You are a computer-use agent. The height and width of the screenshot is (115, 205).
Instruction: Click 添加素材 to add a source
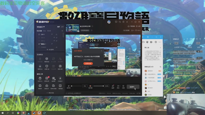click(x=50, y=50)
